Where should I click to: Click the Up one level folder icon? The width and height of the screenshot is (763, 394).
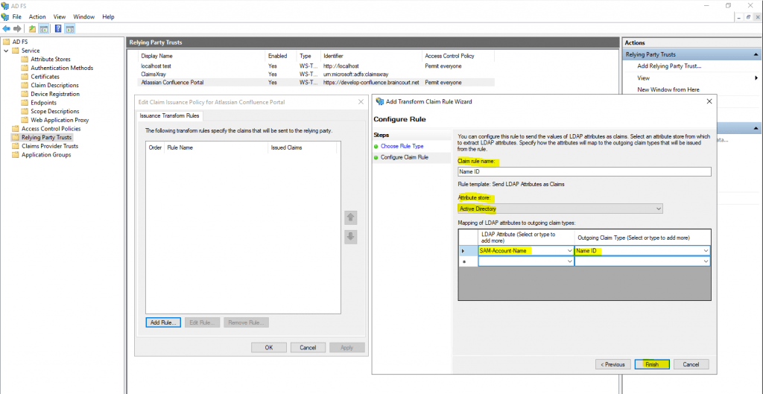tap(32, 29)
